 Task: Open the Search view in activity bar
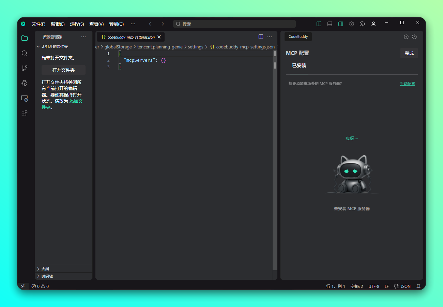(x=25, y=53)
